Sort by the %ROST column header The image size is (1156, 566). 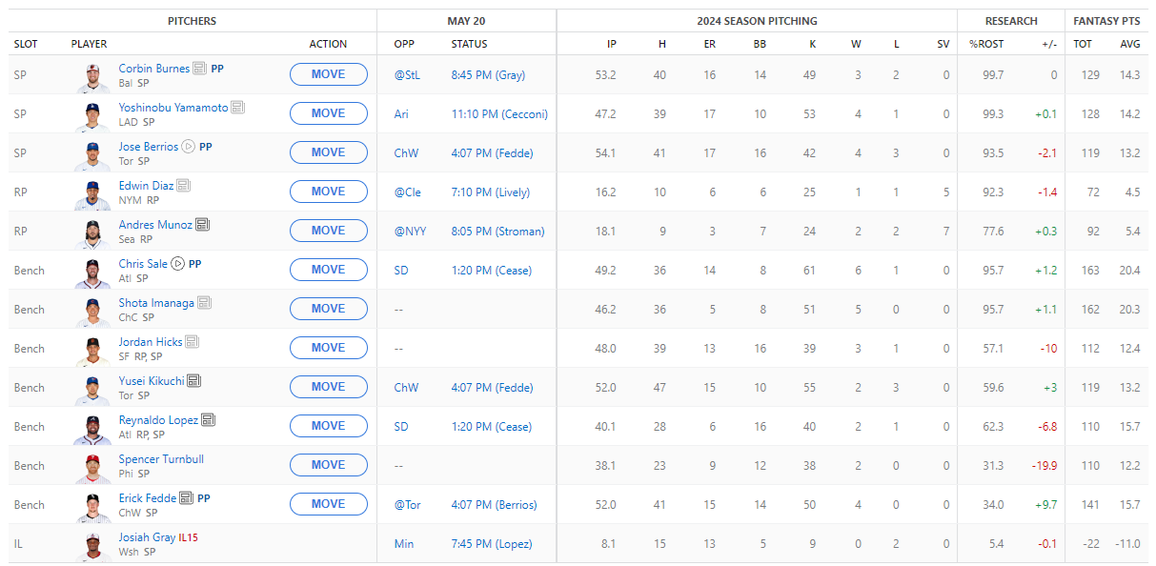coord(986,44)
